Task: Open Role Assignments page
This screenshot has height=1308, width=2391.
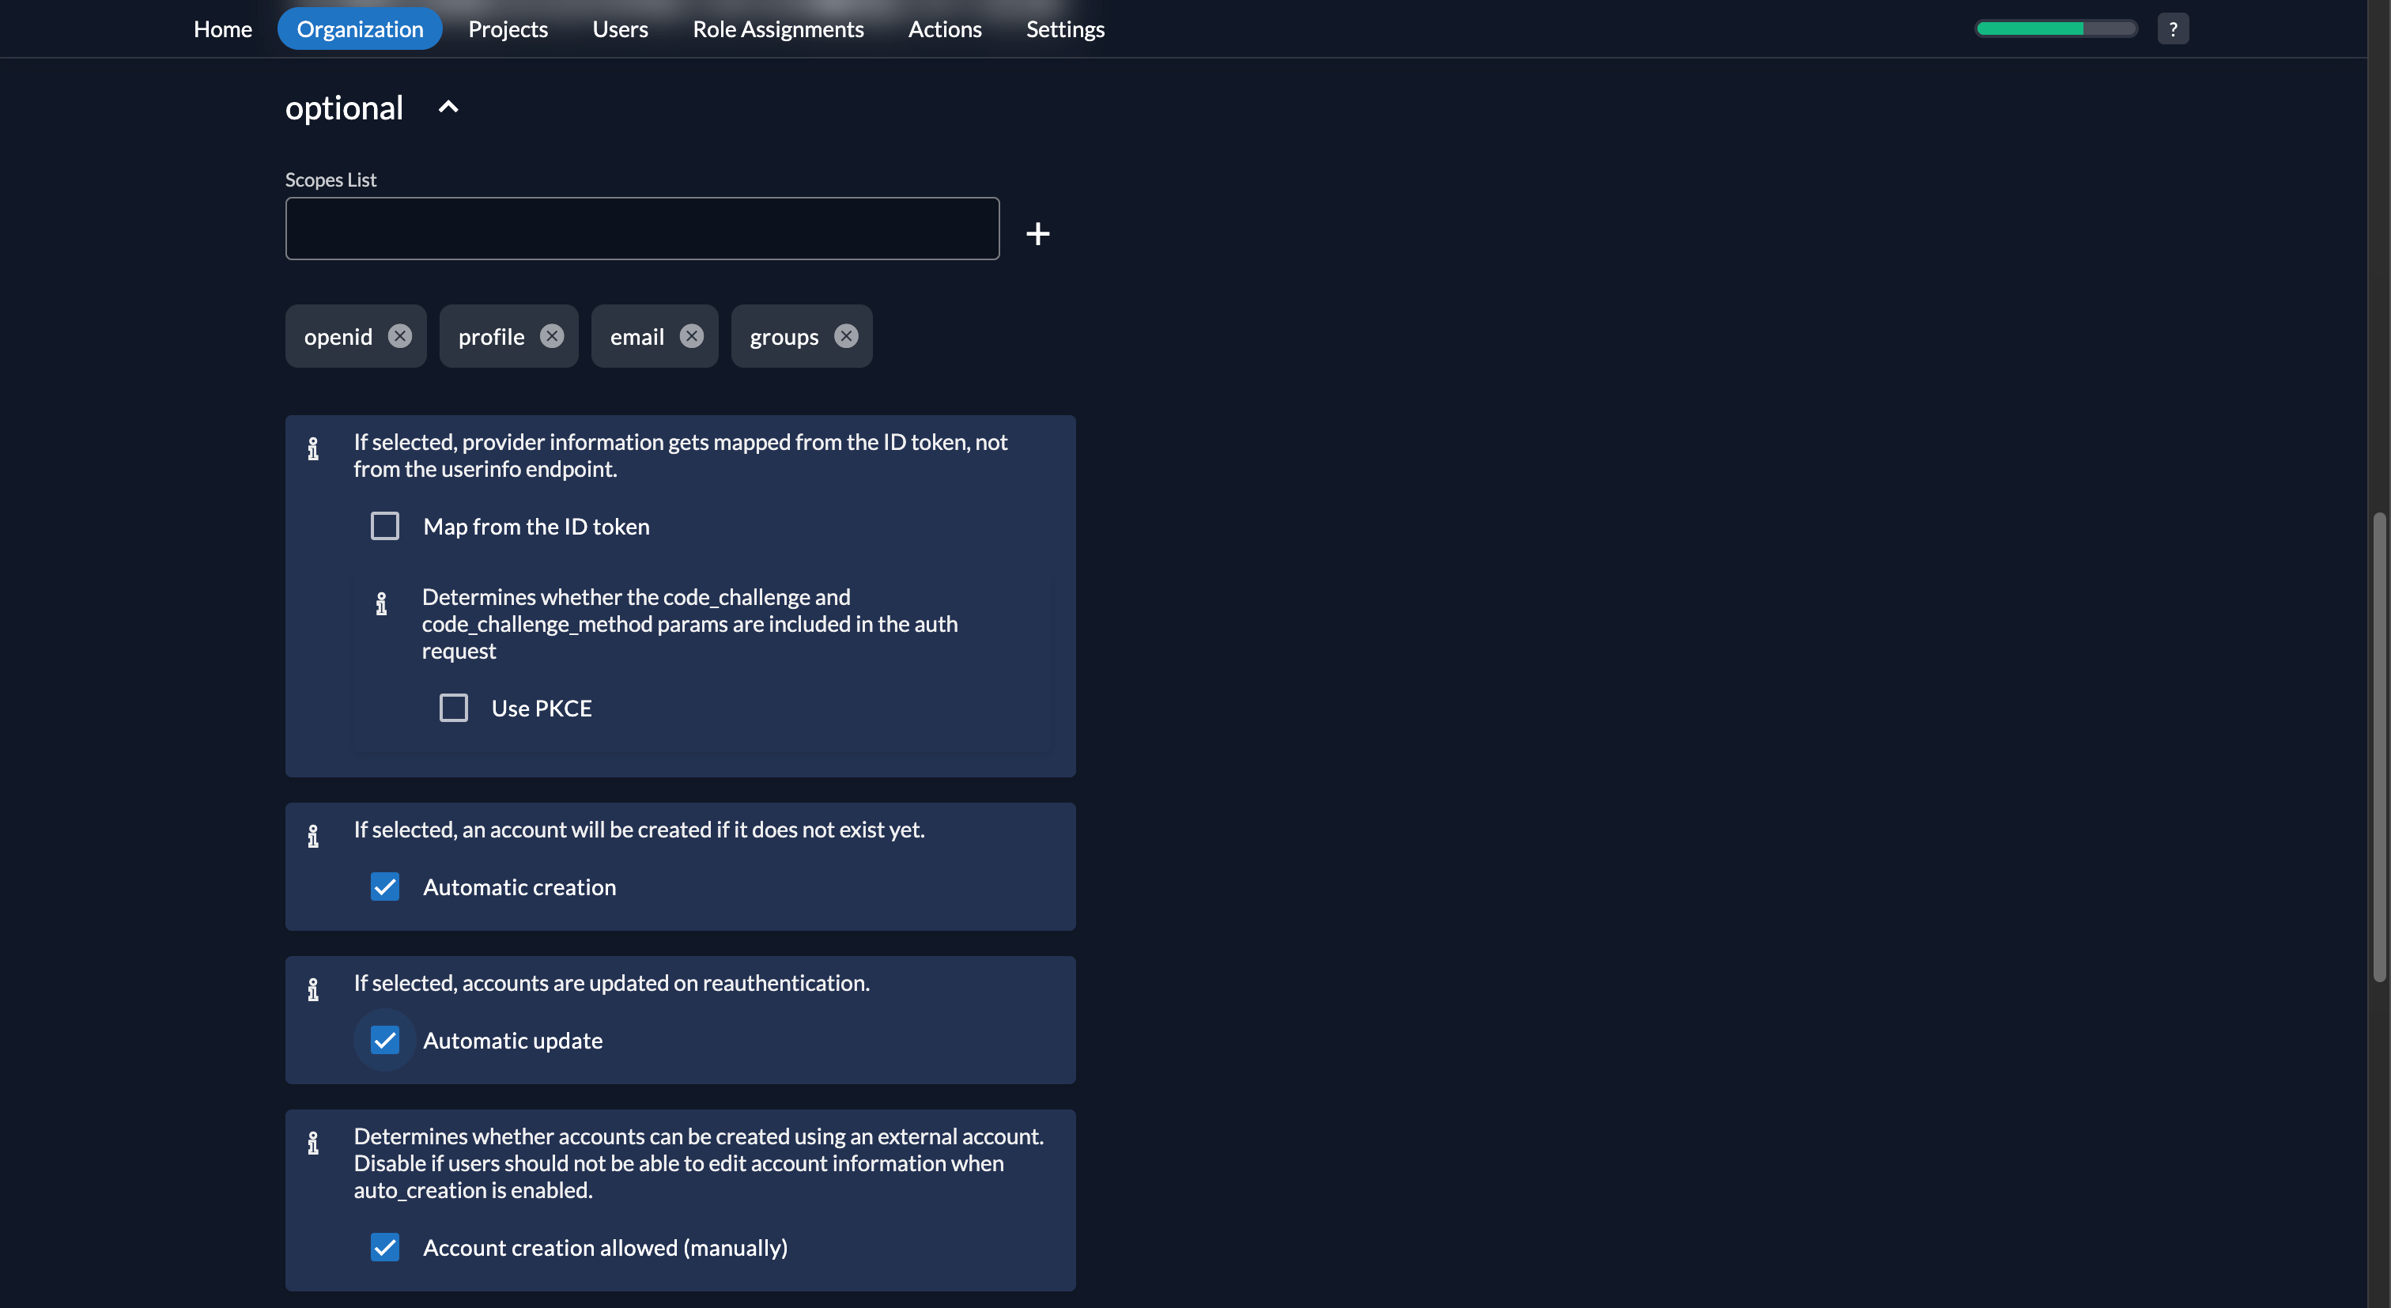Action: [778, 28]
